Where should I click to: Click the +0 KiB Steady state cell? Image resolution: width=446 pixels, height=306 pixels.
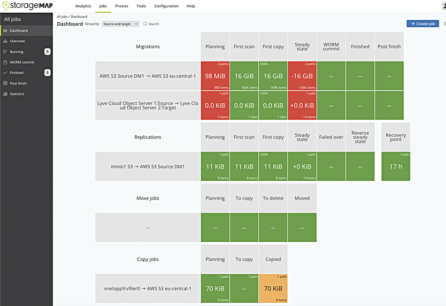pyautogui.click(x=302, y=166)
